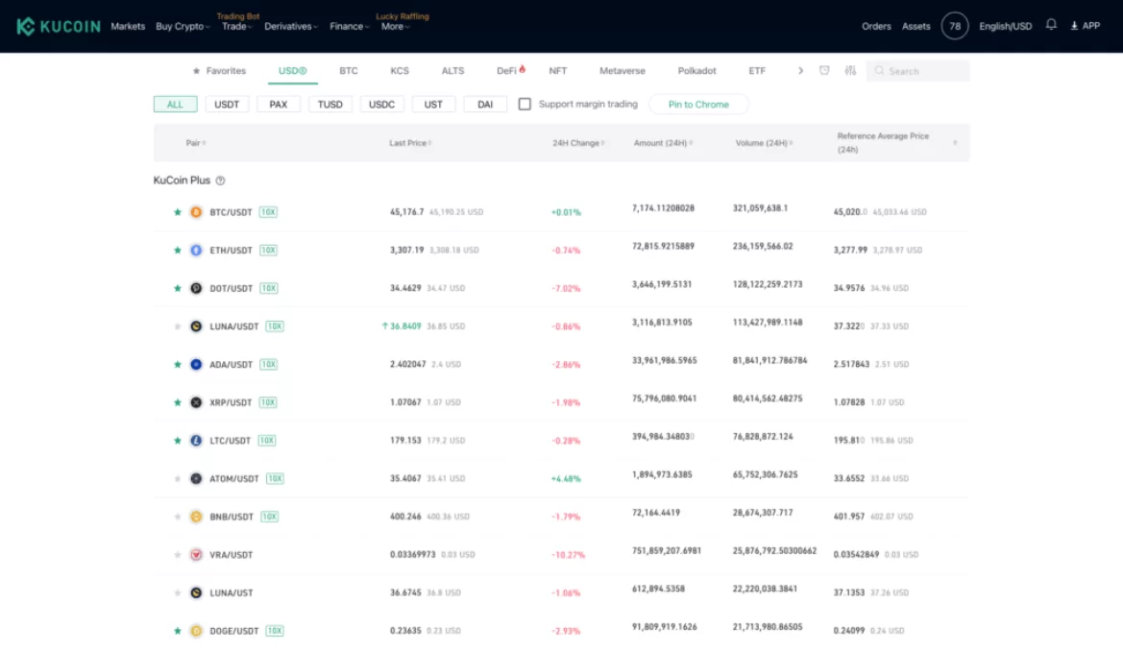Click the Pin to Chrome button
Viewport: 1123px width, 651px height.
[698, 104]
